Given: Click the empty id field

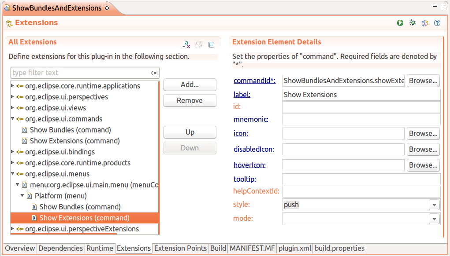Looking at the screenshot, I should pos(361,107).
